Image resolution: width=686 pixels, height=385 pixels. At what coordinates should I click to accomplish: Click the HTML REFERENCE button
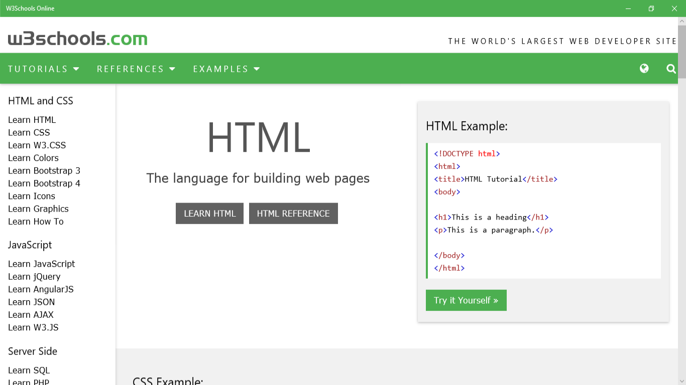click(293, 213)
